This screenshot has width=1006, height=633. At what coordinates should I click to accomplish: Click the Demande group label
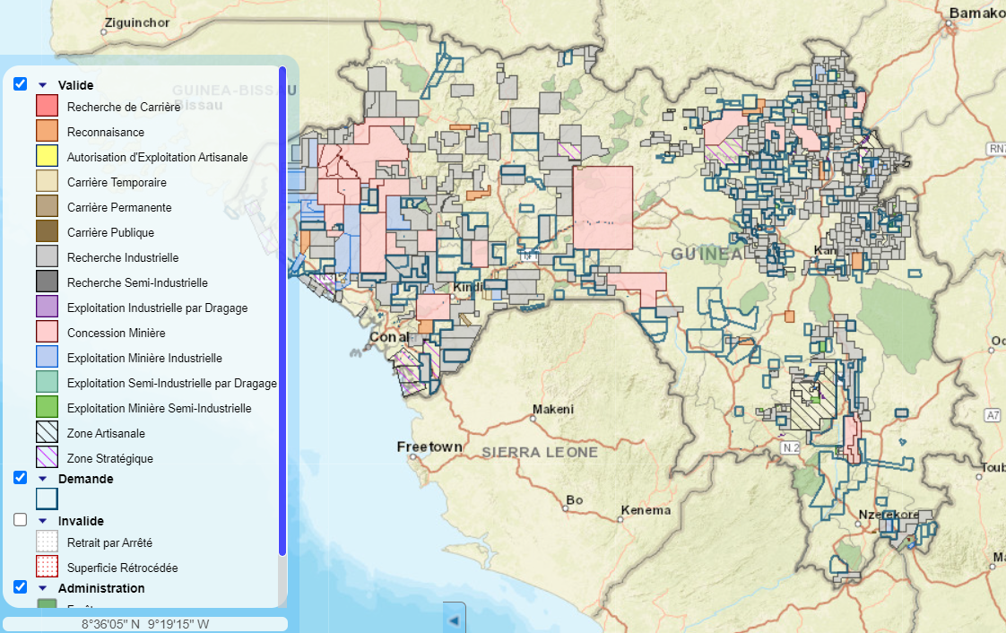(x=85, y=479)
